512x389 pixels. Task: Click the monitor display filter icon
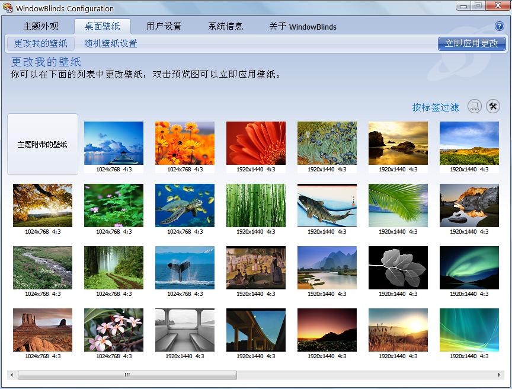pos(475,107)
